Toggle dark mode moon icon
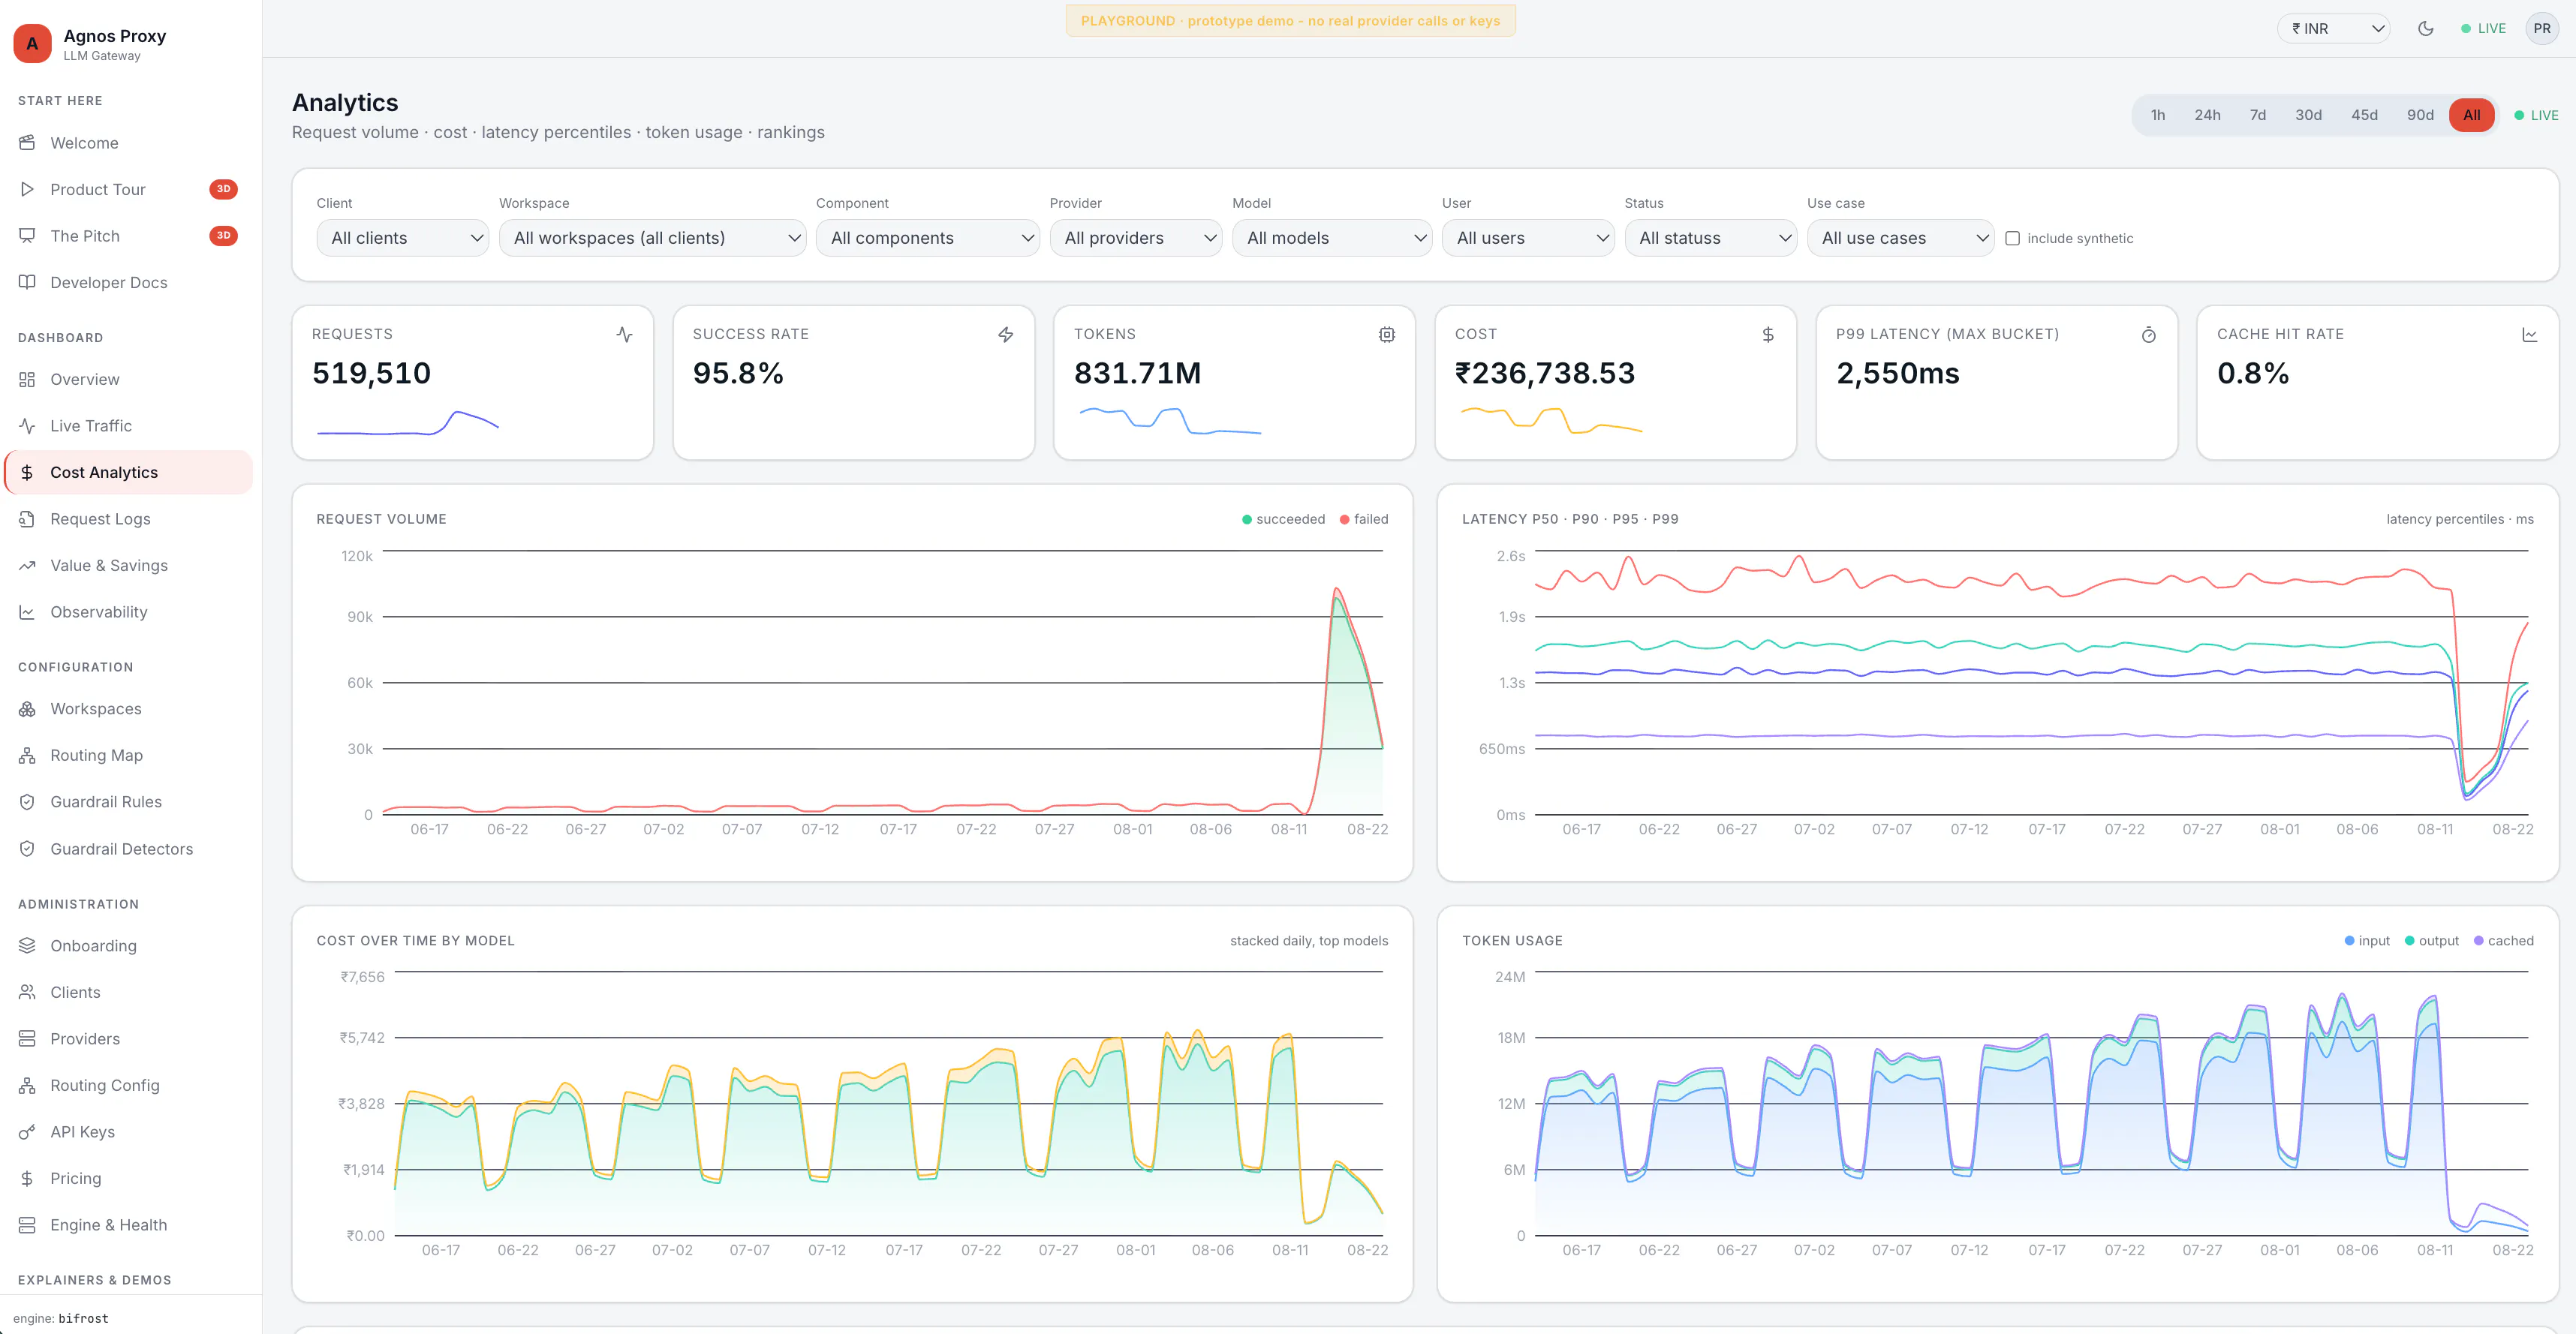 point(2425,28)
